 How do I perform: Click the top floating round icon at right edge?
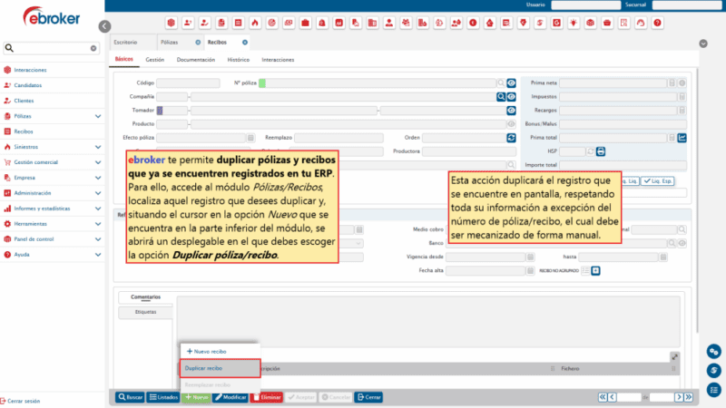pyautogui.click(x=714, y=352)
